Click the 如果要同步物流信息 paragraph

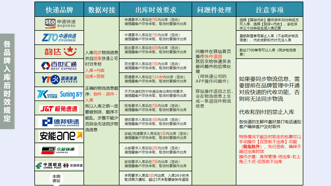(x=269, y=89)
